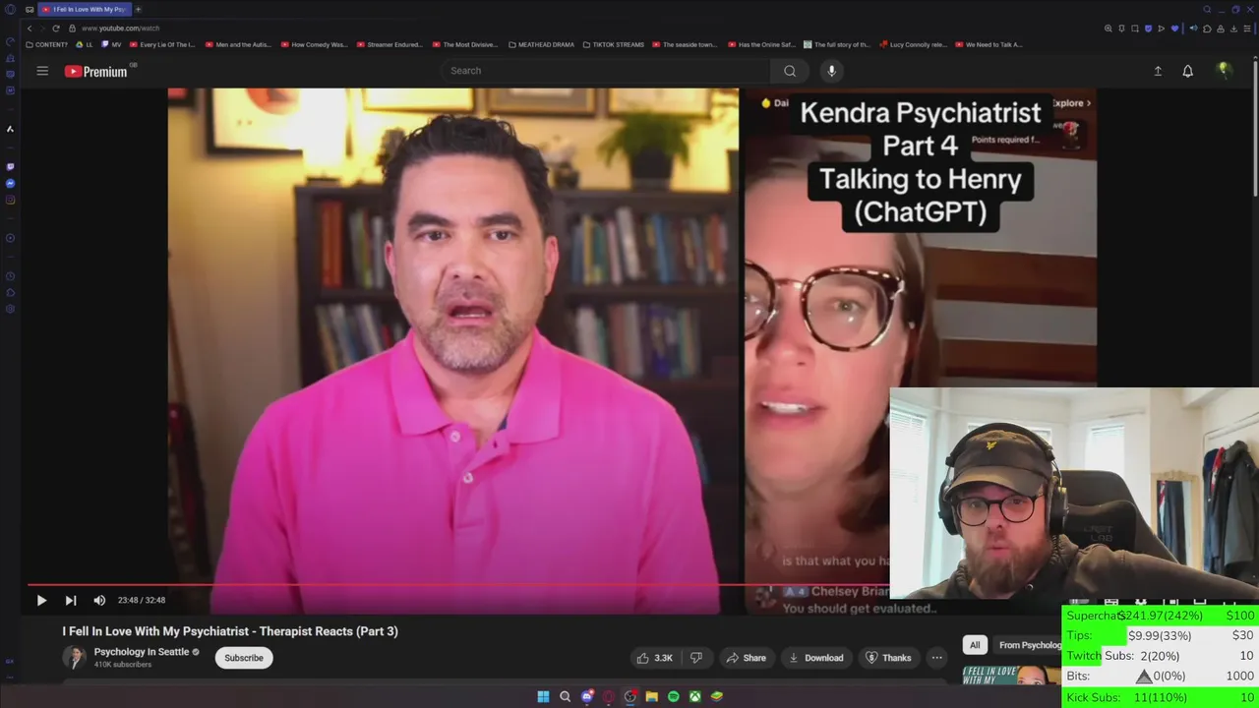The image size is (1259, 708).
Task: Select the From Psychology chip
Action: coord(1029,645)
